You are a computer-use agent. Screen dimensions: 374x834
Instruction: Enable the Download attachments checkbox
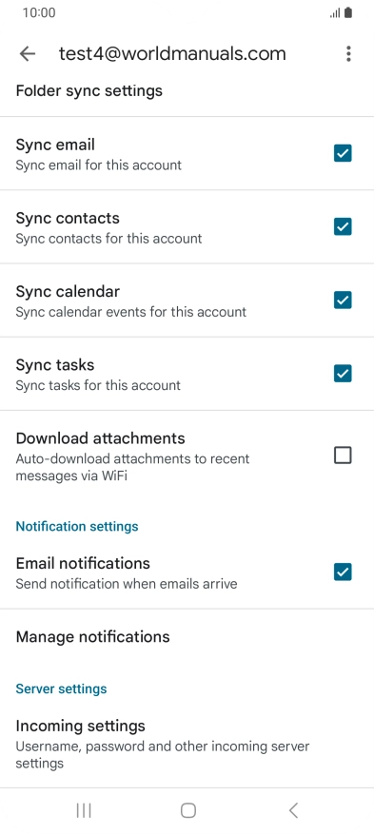click(x=343, y=456)
